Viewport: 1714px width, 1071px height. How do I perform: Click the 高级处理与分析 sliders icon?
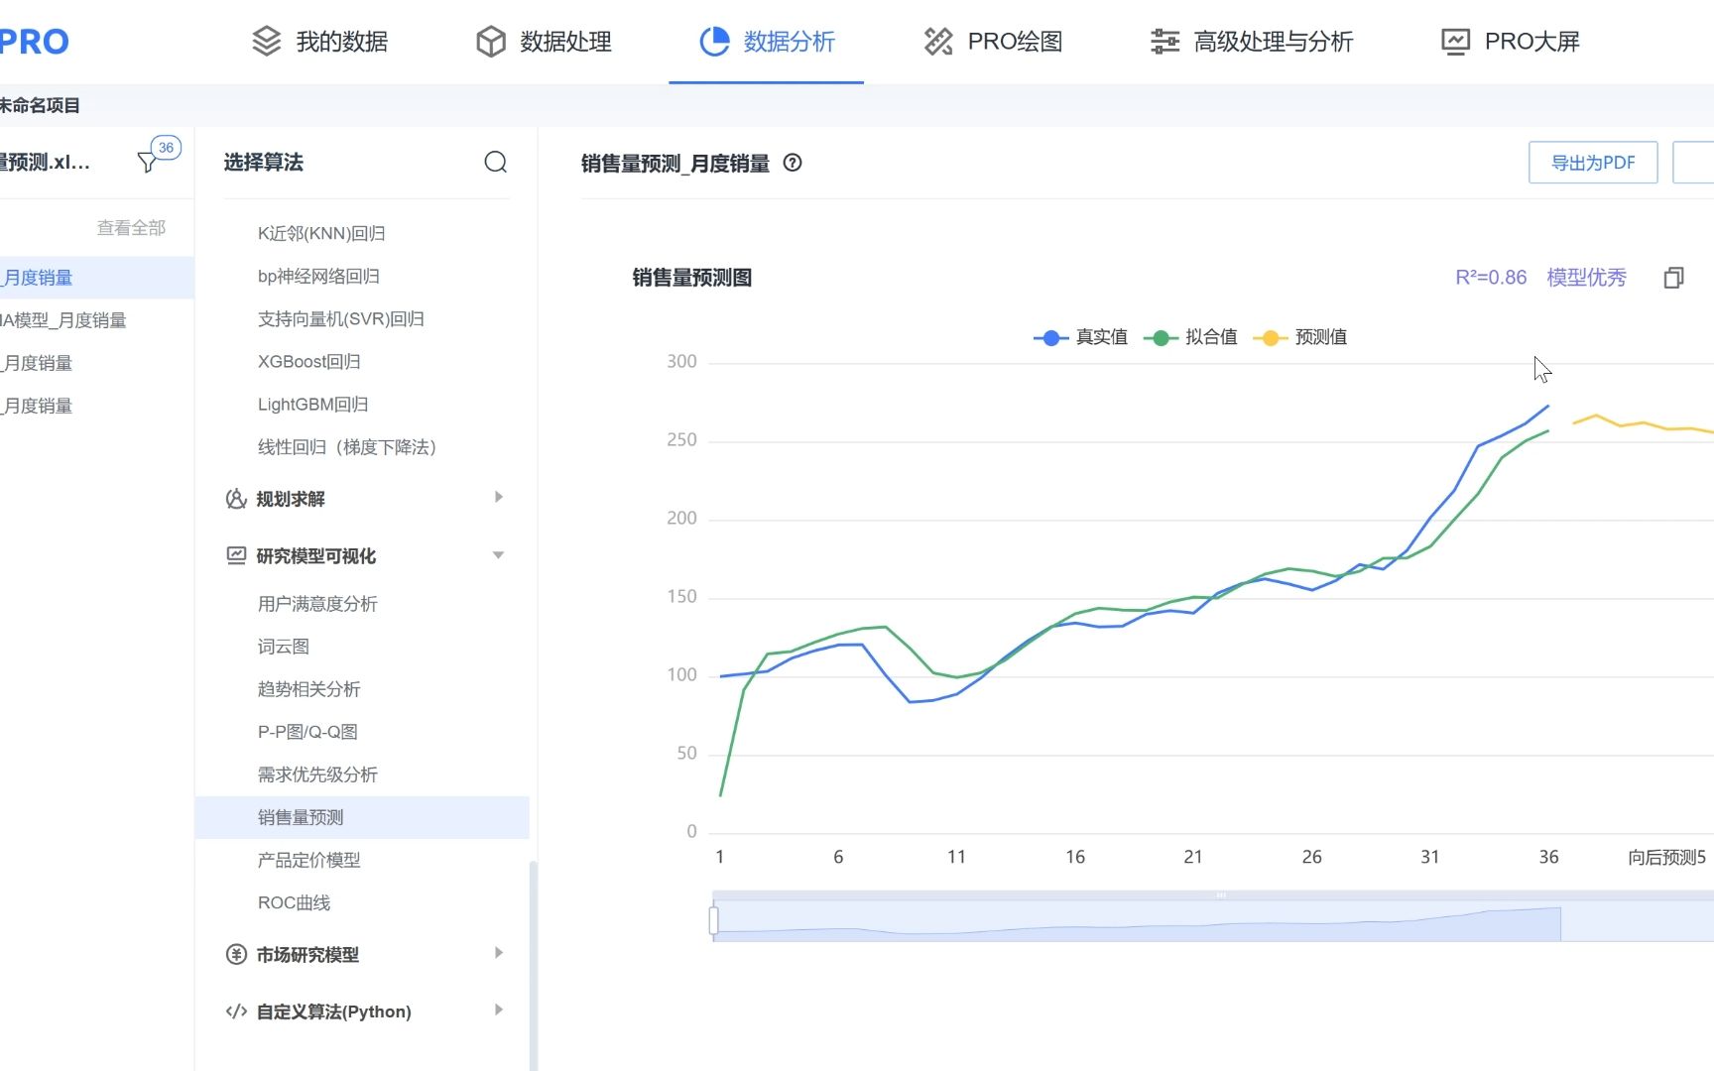[1164, 42]
